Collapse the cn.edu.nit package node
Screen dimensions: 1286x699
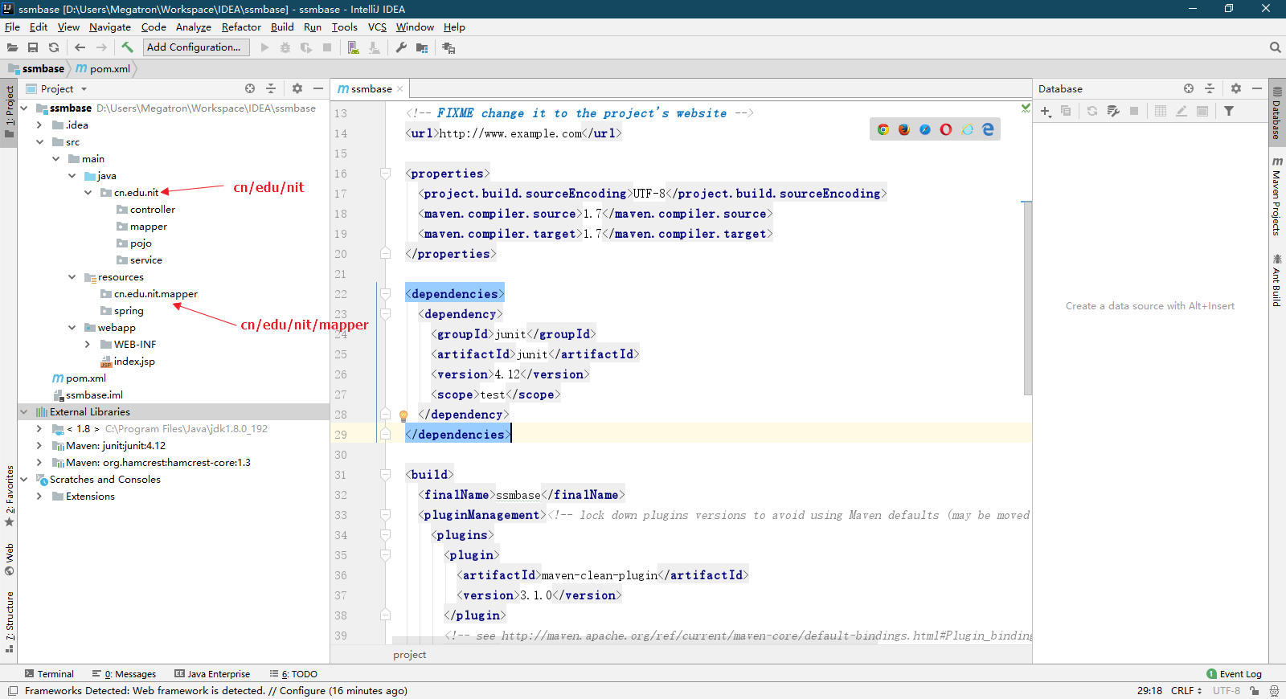click(x=88, y=193)
